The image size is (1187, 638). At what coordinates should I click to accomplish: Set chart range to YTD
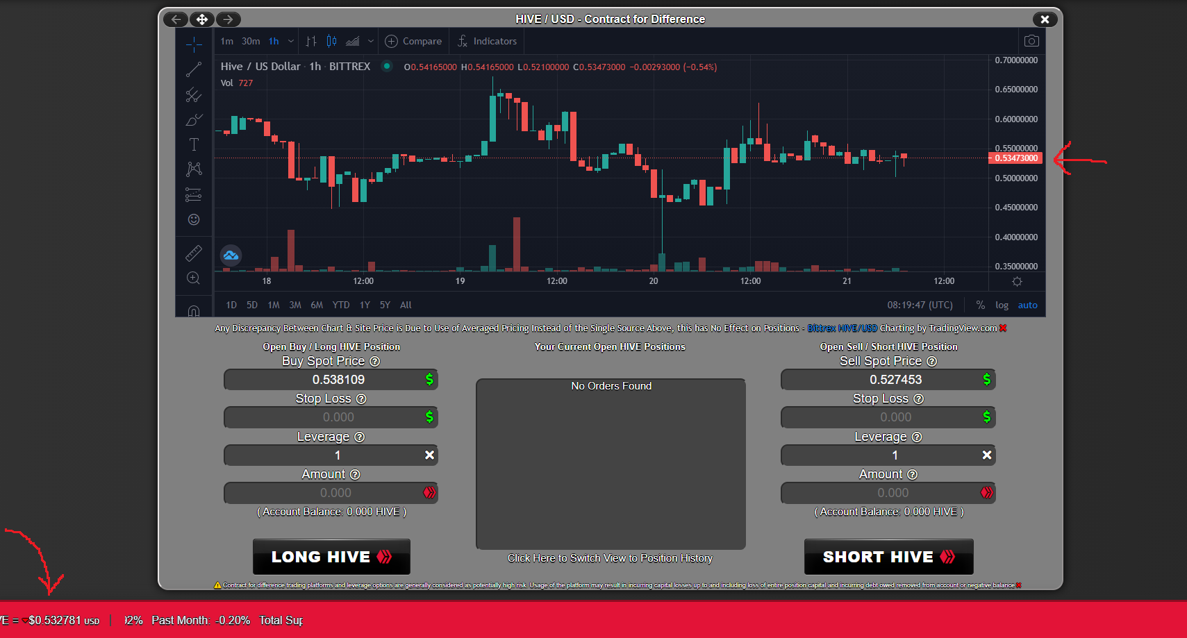point(341,305)
